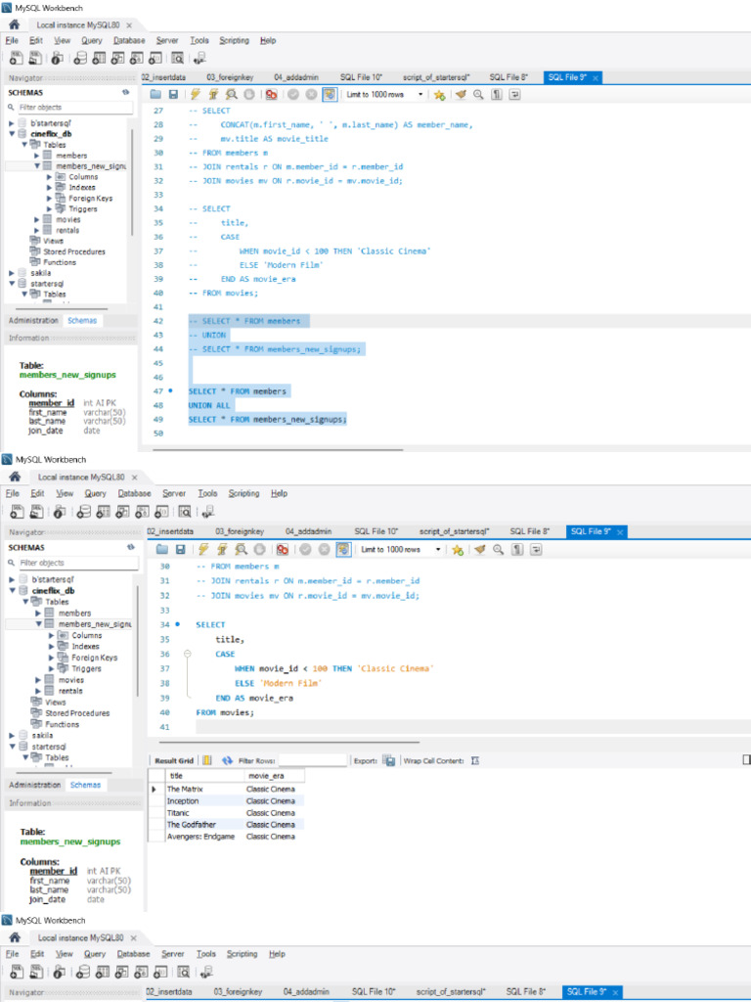Collapse cineflix_db schema in top window
This screenshot has width=751, height=1002.
[x=12, y=134]
